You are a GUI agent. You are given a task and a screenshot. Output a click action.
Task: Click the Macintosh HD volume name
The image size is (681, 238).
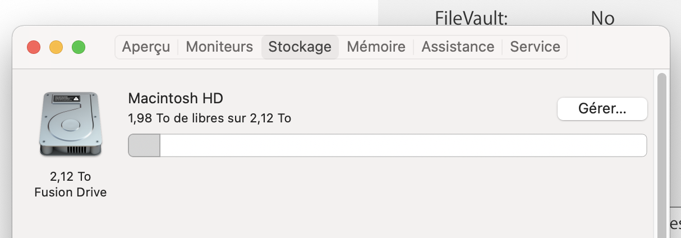click(x=176, y=98)
